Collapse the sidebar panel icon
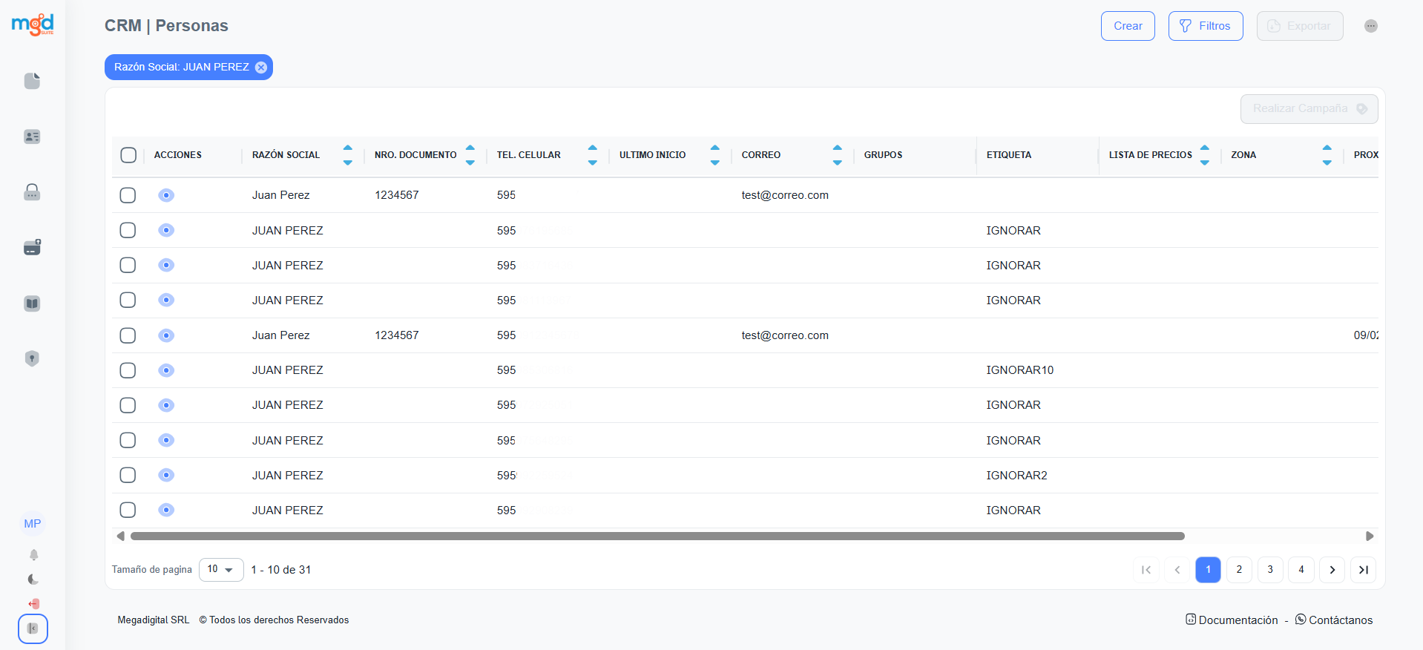Image resolution: width=1423 pixels, height=650 pixels. point(33,628)
